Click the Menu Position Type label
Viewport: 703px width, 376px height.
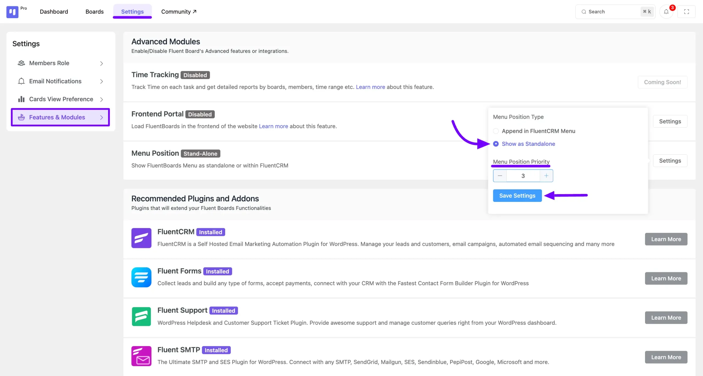coord(518,117)
